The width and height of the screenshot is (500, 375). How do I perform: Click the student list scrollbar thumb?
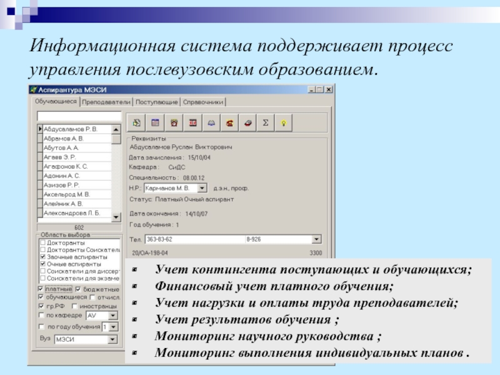(x=116, y=139)
